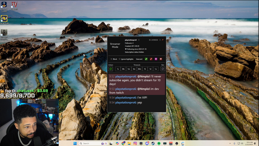Open Instagram from the taskbar
Viewport: 259px width, 146px height.
coord(135,144)
